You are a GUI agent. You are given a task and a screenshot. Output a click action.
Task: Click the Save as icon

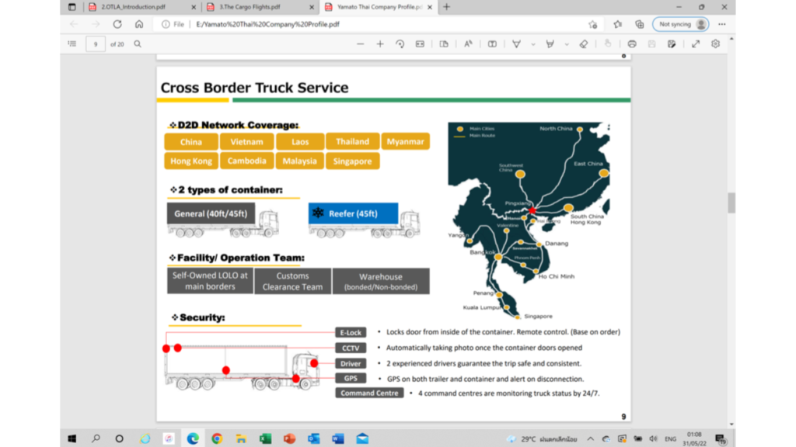(672, 44)
